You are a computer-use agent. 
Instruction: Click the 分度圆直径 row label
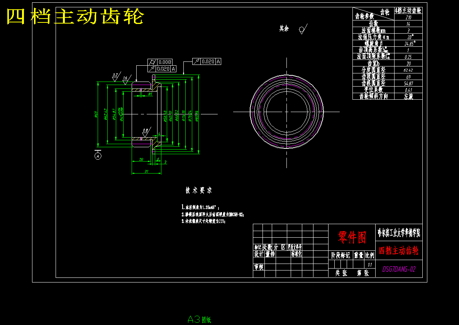pyautogui.click(x=374, y=70)
